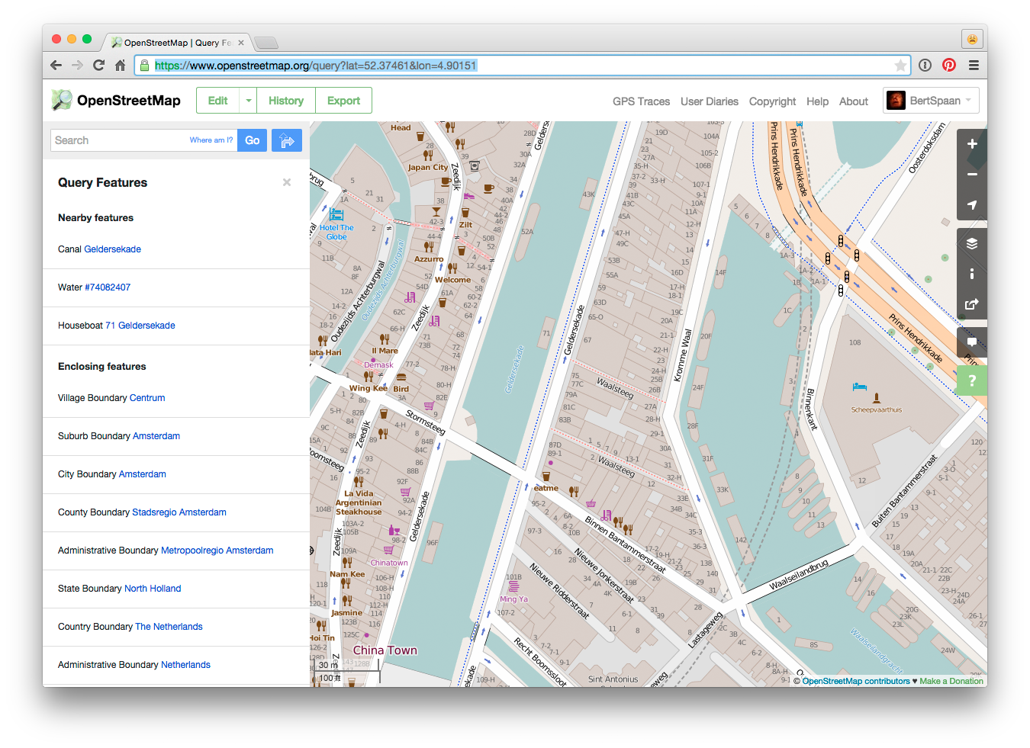Screen dimensions: 1030x748
Task: Open the map key info
Action: (x=972, y=274)
